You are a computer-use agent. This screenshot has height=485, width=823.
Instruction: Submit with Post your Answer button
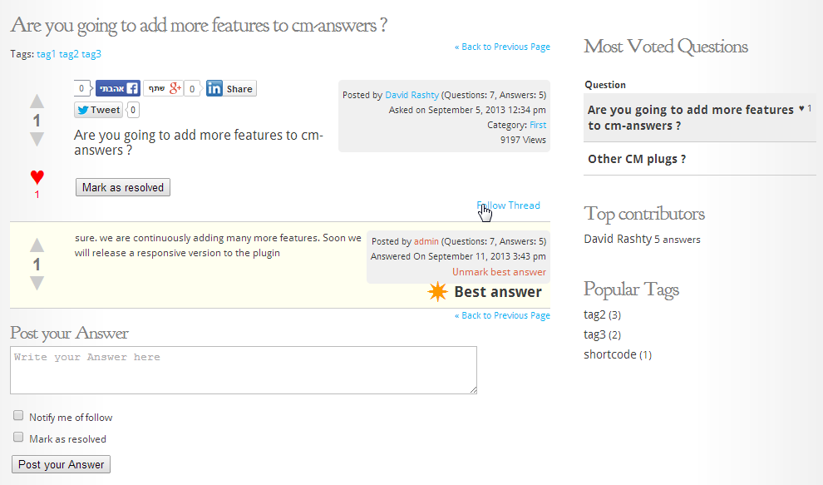(62, 464)
